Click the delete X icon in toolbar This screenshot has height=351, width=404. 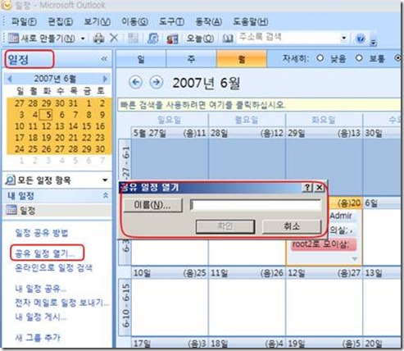pos(114,38)
